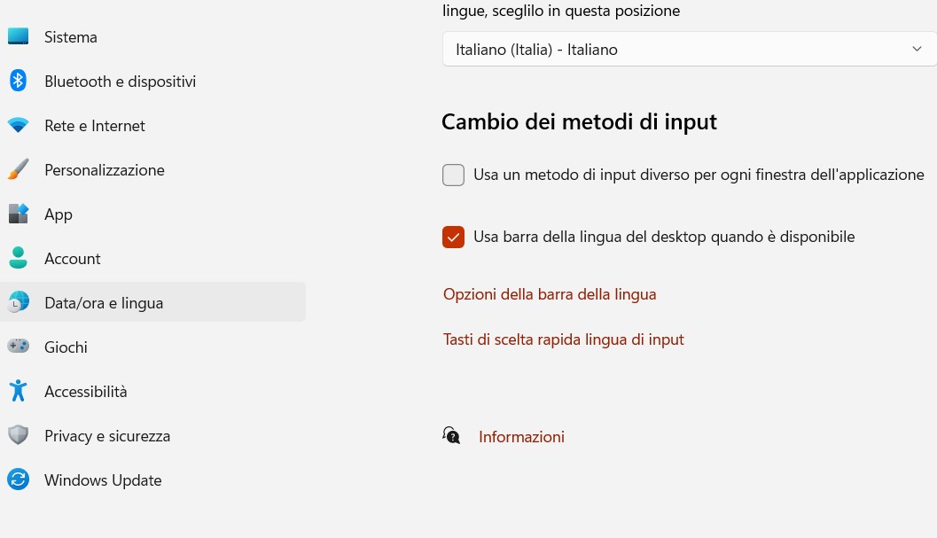Click the Informazioni help icon
Screen dimensions: 937x538
451,436
